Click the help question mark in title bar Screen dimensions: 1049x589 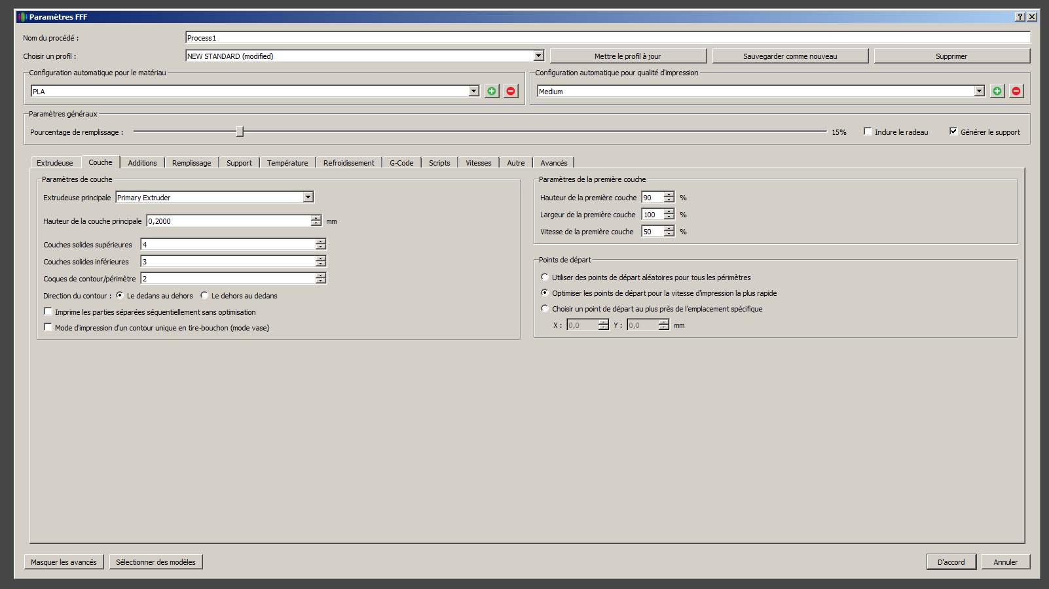[1020, 17]
